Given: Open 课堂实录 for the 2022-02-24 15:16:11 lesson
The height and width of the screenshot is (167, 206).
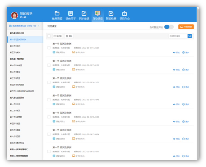Looking at the screenshot, I should [59, 156].
